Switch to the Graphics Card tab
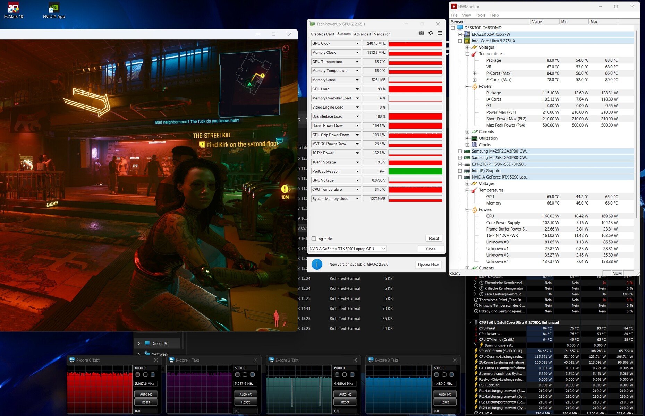This screenshot has height=416, width=645. click(322, 34)
